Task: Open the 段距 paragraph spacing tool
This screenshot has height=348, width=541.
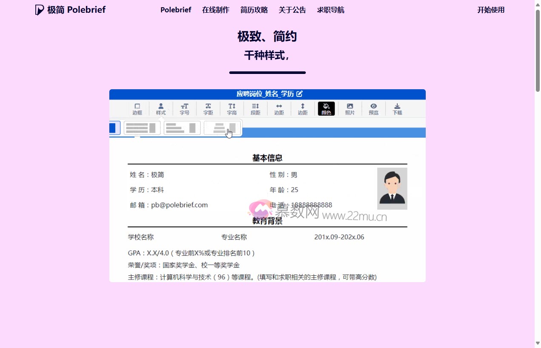Action: [x=255, y=108]
